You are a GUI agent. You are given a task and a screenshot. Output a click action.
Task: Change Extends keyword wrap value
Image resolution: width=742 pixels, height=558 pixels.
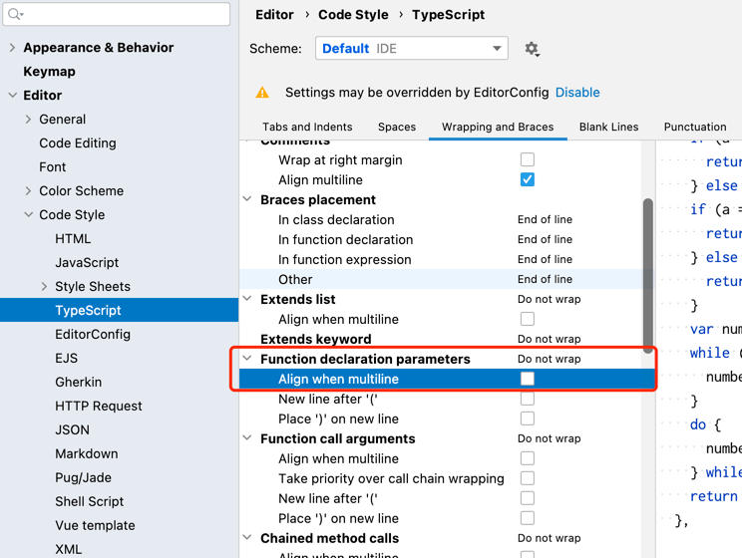click(549, 339)
